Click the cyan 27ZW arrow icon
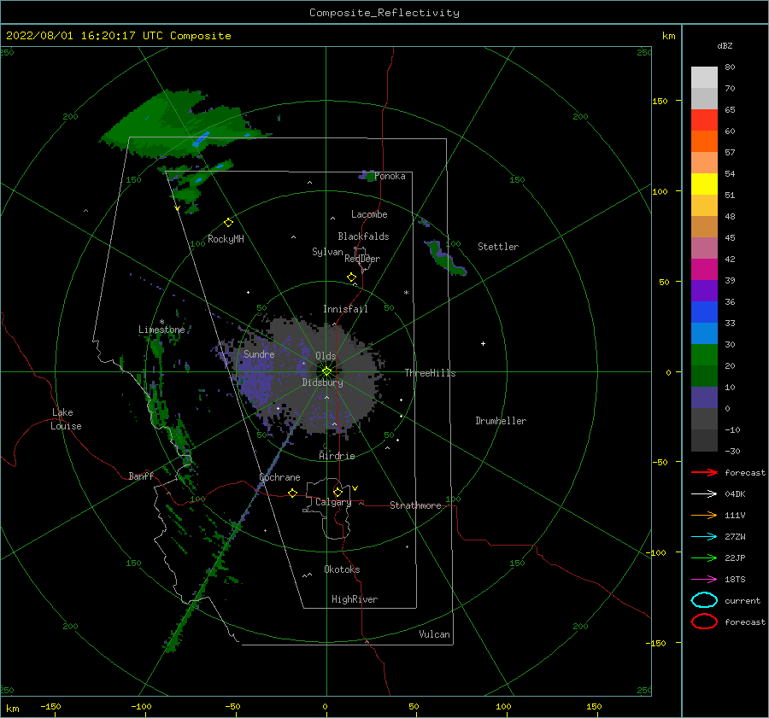Screen dimensions: 769x718 coord(704,537)
